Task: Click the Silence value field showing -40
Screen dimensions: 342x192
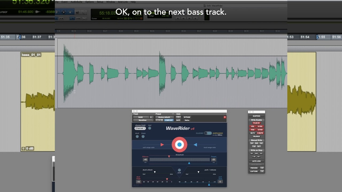Action: (x=145, y=160)
